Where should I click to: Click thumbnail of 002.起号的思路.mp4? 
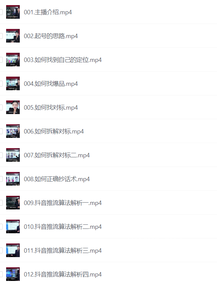coord(13,36)
